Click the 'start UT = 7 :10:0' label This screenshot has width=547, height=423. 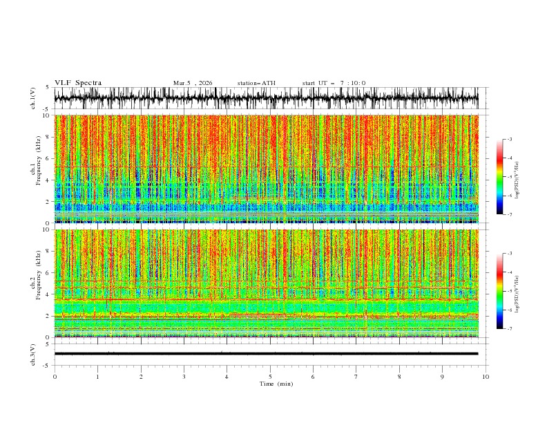[334, 83]
